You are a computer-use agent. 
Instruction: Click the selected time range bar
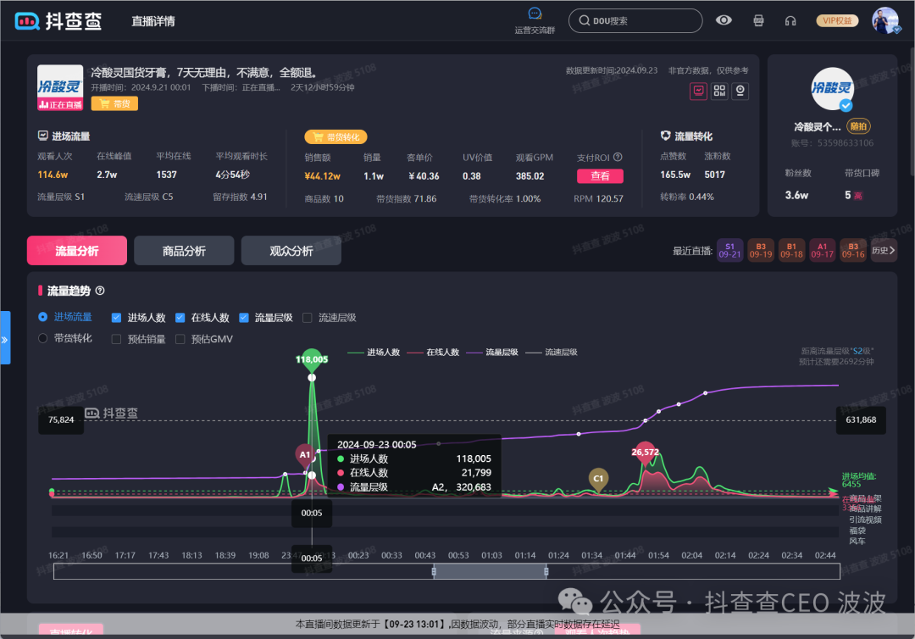click(490, 571)
